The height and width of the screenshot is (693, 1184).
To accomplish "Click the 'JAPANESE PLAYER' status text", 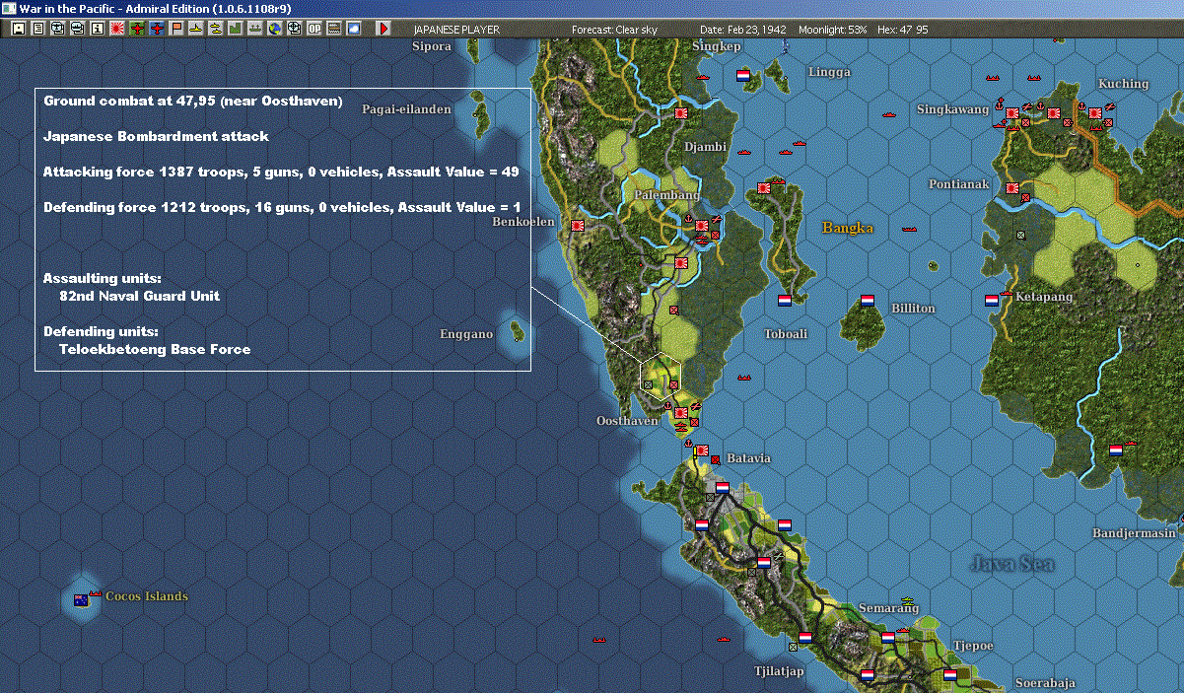I will click(x=456, y=30).
